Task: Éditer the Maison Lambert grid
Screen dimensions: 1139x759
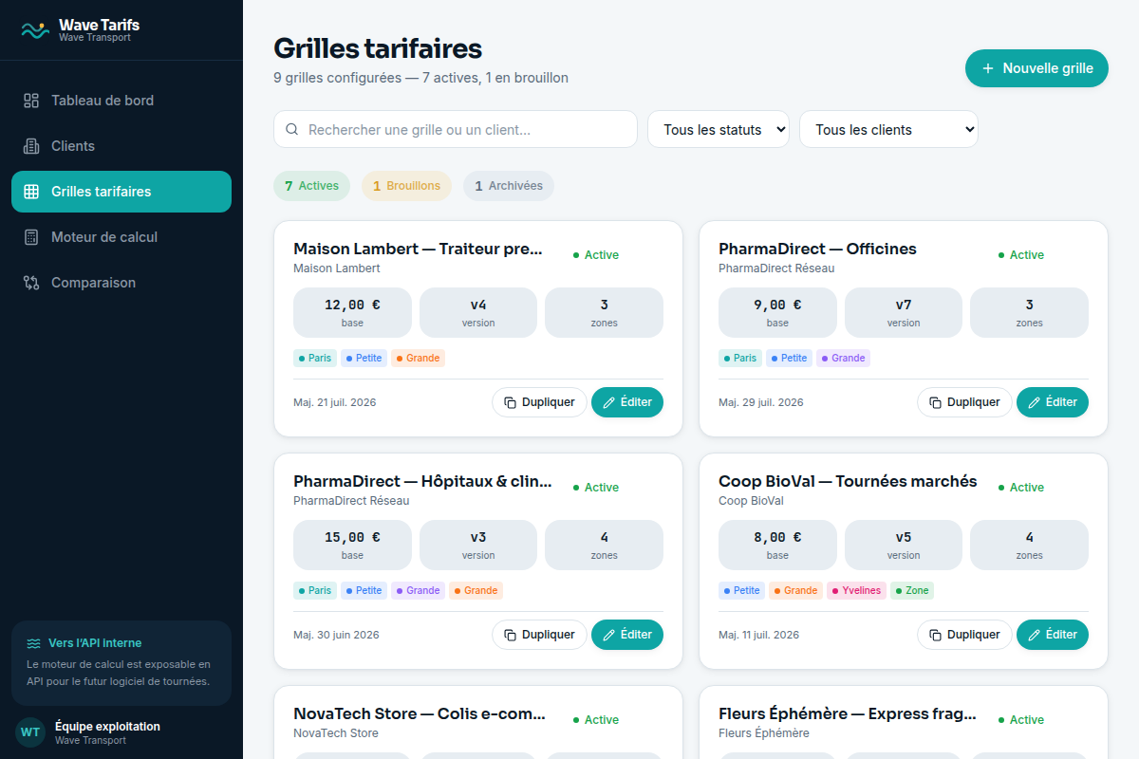Action: pyautogui.click(x=627, y=402)
